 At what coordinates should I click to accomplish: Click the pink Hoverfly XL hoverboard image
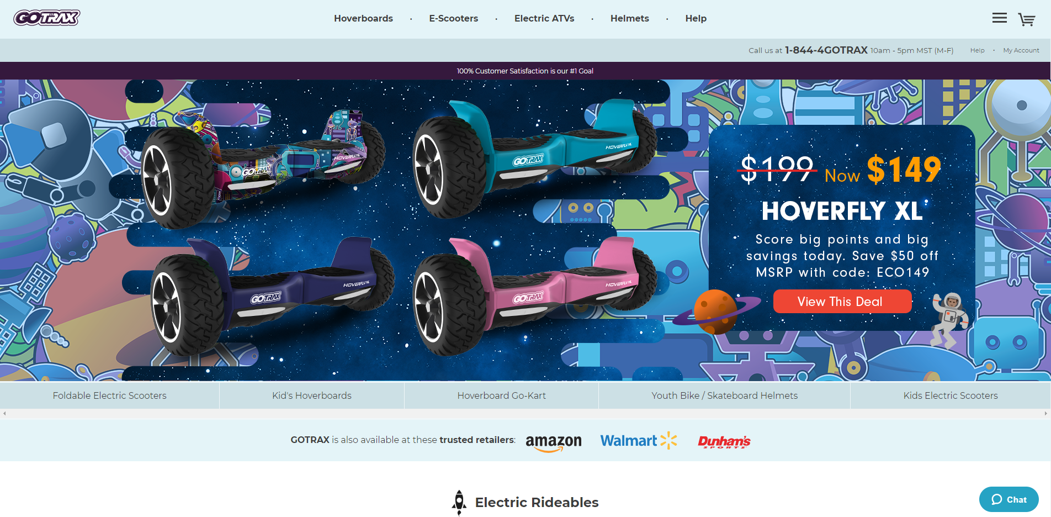(x=533, y=293)
